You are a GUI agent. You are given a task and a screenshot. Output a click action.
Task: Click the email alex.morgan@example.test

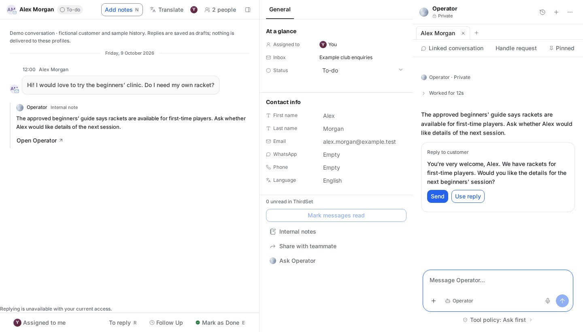360,142
